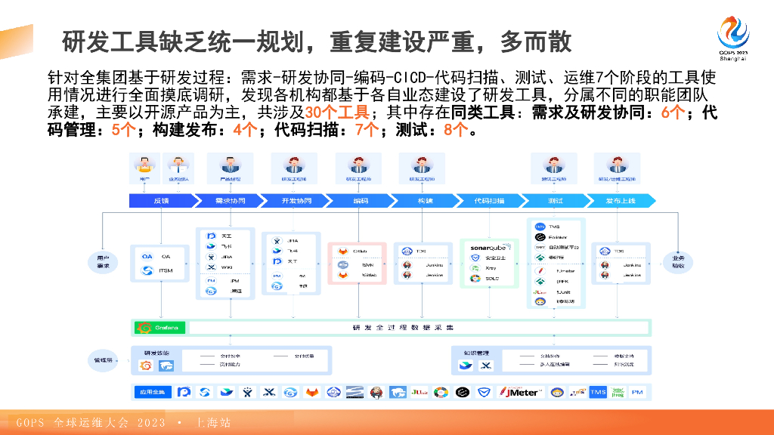Click the 业务验收 oval node
Image resolution: width=774 pixels, height=435 pixels.
678,262
